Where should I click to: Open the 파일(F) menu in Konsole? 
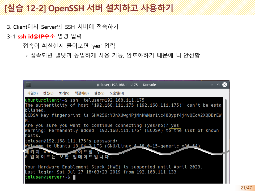click(x=32, y=93)
